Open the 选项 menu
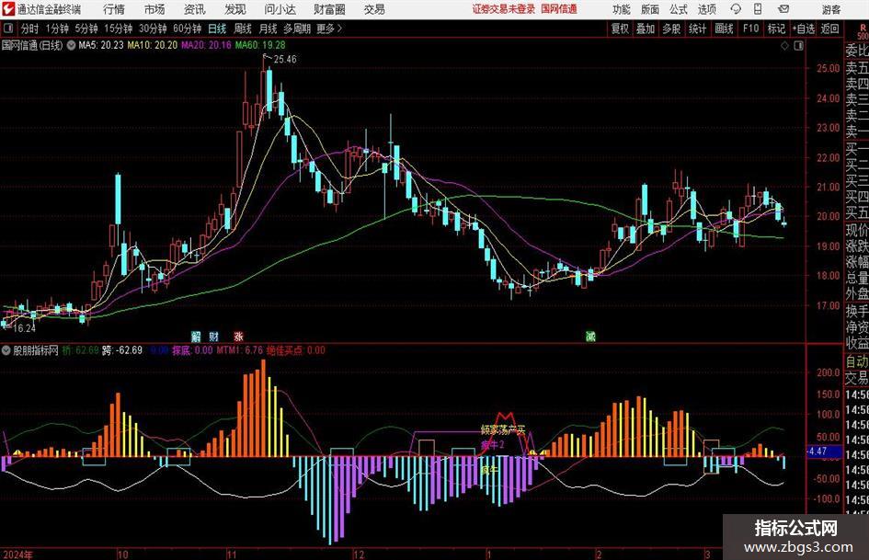869x560 pixels. click(x=707, y=9)
